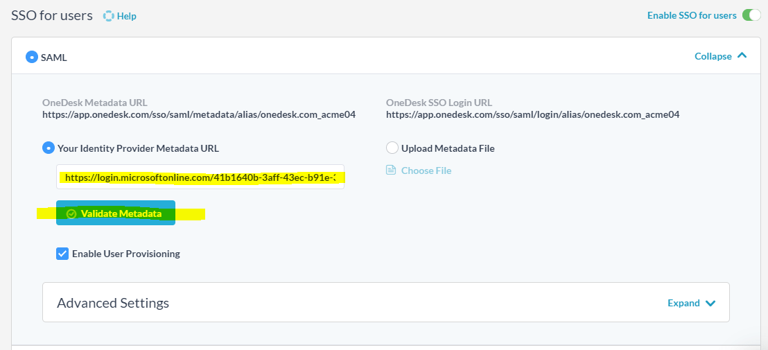Click the SAML label text
Screen dimensions: 768x350
54,58
